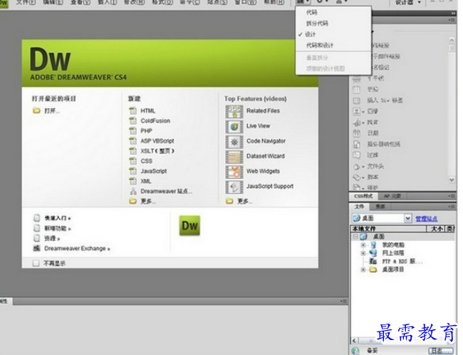Screen dimensions: 463x355
Task: Open the Live View video thumbnail
Action: pyautogui.click(x=234, y=126)
